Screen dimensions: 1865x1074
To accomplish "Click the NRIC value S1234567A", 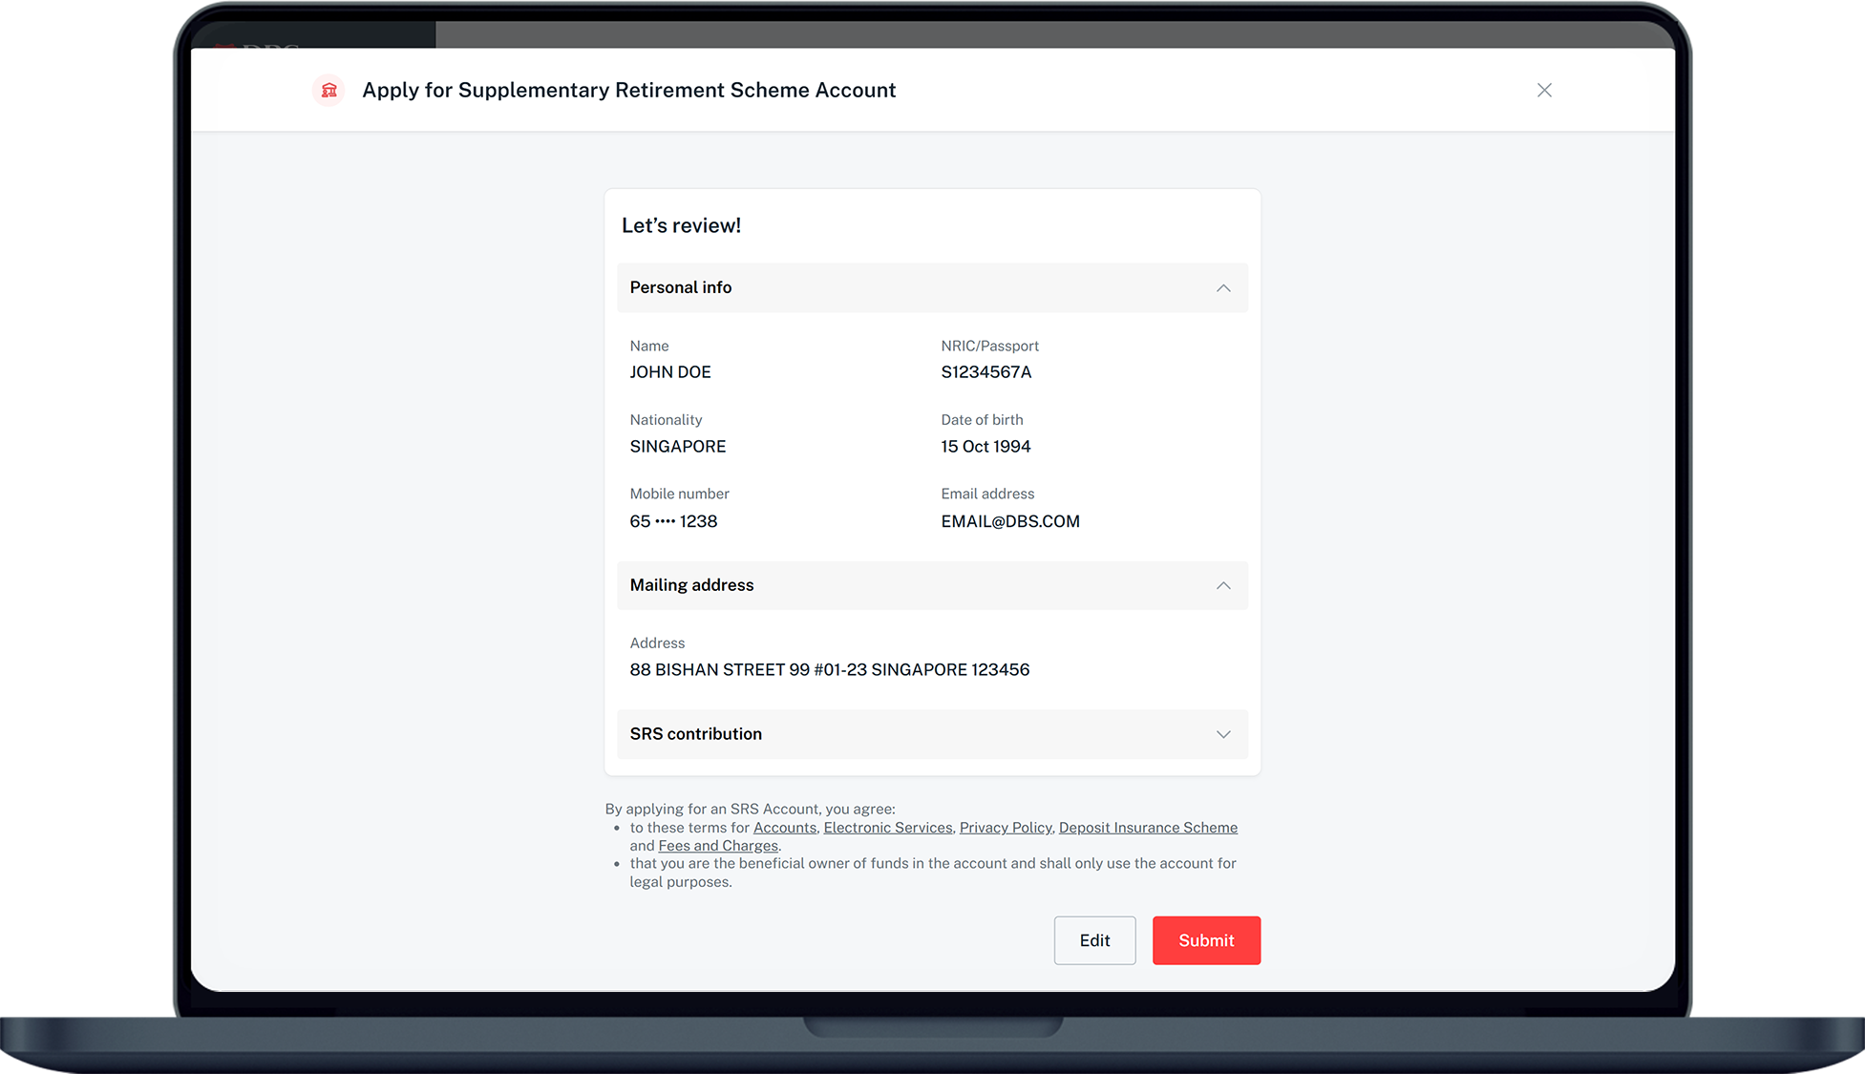I will tap(985, 372).
